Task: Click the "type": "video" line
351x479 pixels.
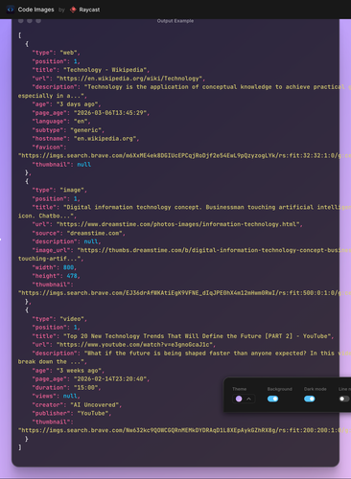Action: tap(59, 319)
